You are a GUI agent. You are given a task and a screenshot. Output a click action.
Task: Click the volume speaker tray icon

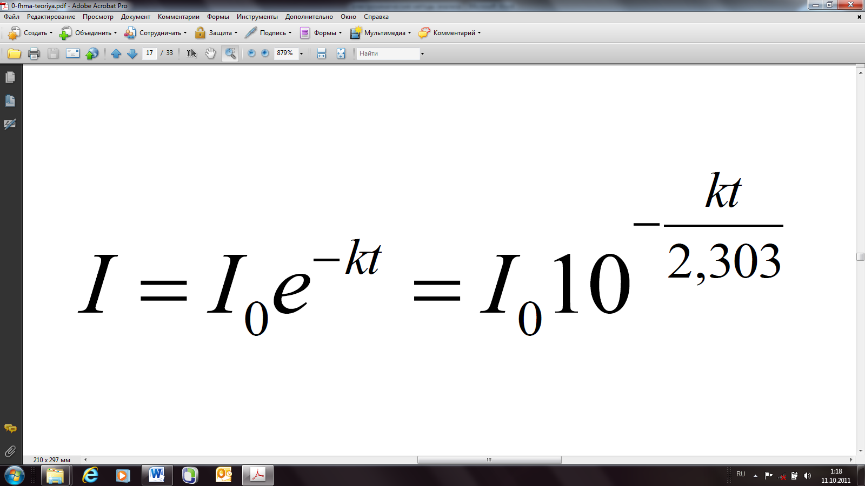point(808,476)
